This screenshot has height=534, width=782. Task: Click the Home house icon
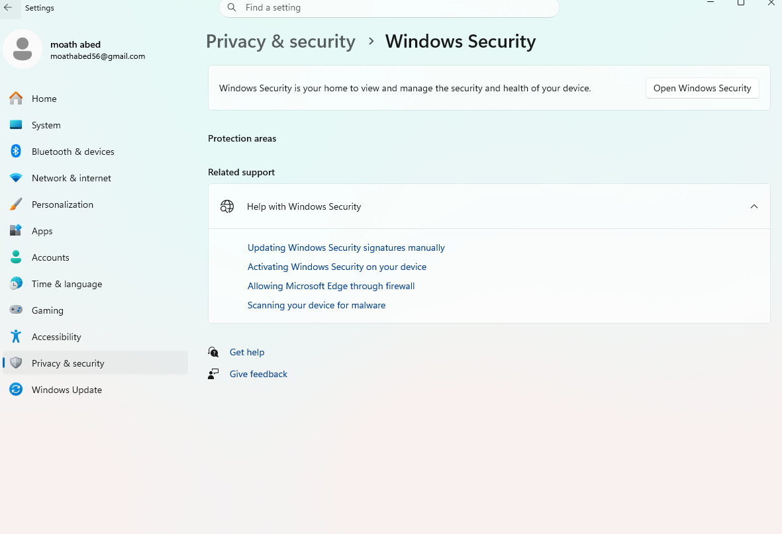click(16, 98)
